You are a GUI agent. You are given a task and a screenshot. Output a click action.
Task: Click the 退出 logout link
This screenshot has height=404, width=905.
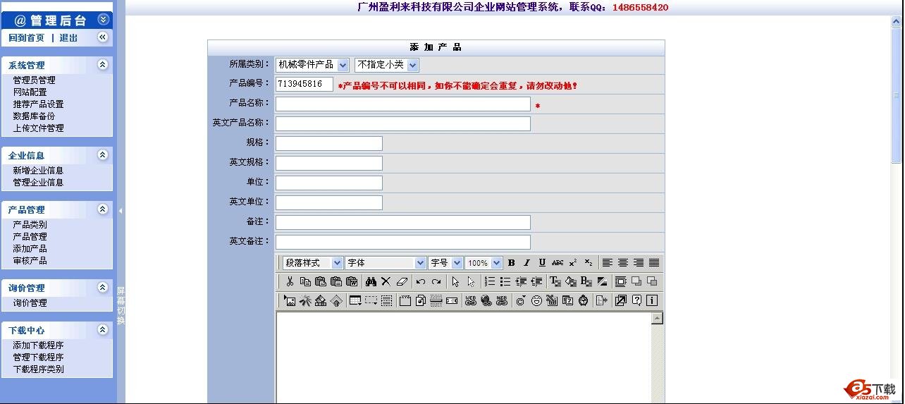[68, 38]
